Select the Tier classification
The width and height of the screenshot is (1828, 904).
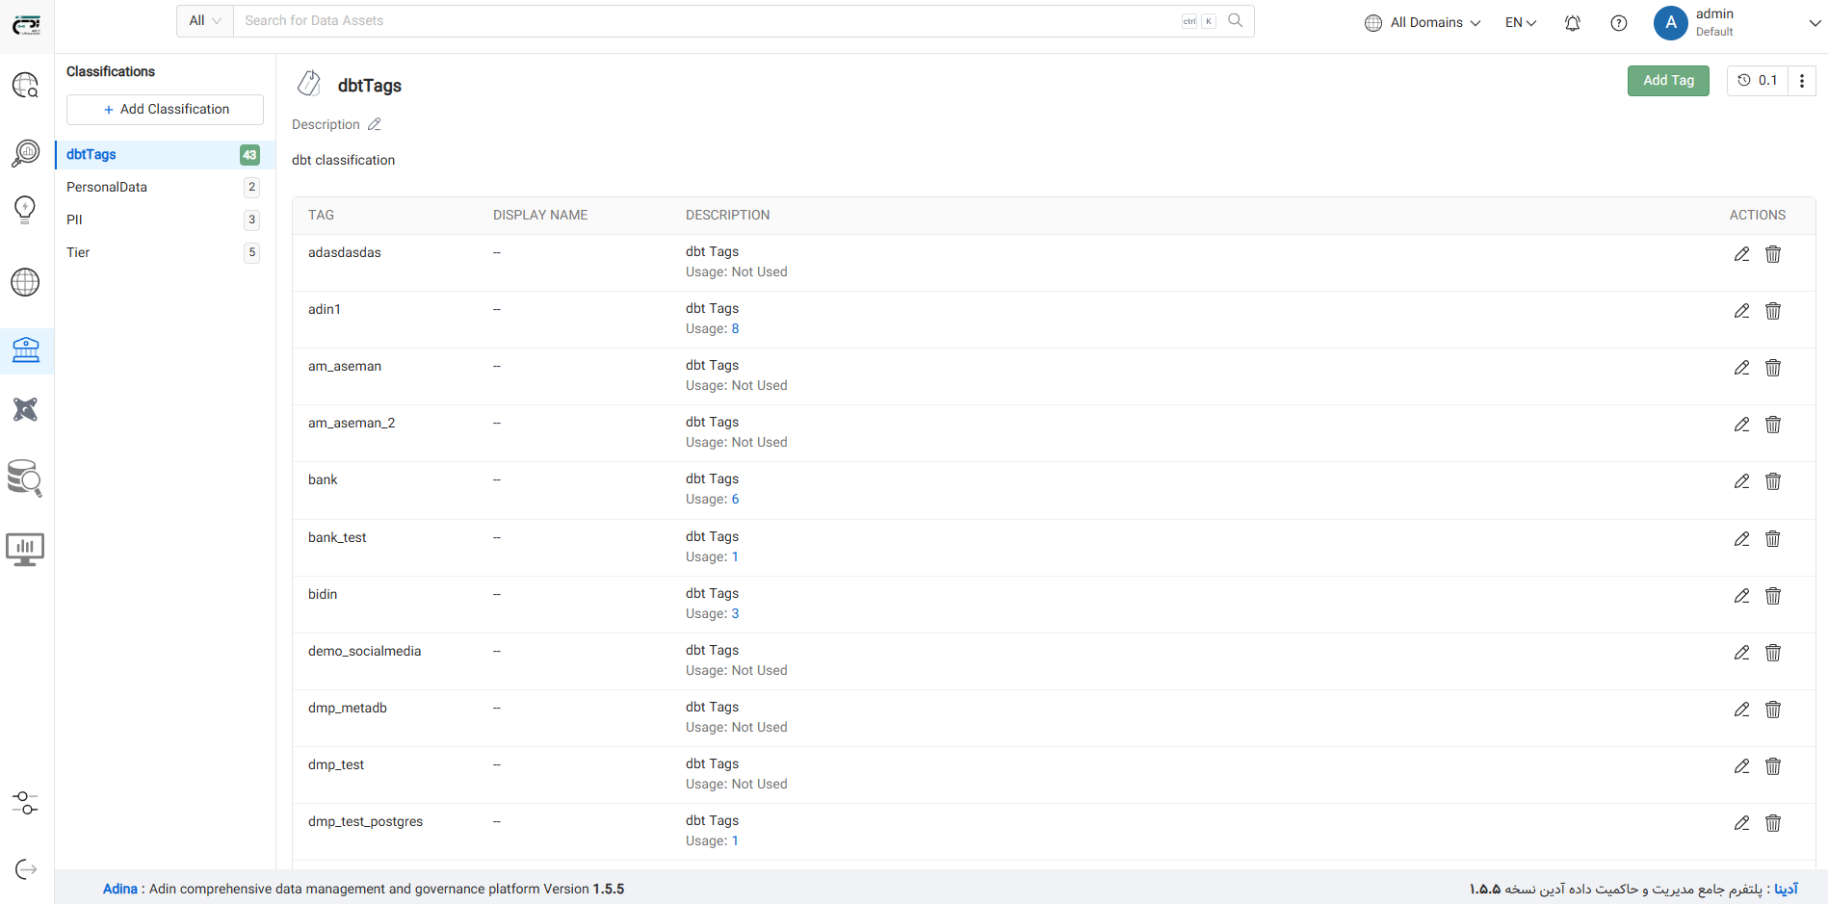tap(78, 252)
